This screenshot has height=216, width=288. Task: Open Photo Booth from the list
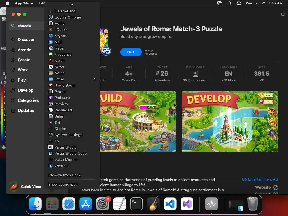72,85
